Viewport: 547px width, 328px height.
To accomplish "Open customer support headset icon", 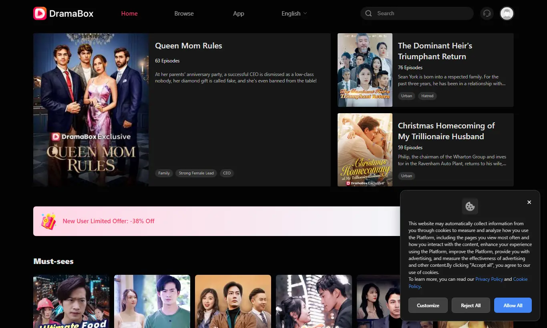I will [x=487, y=14].
